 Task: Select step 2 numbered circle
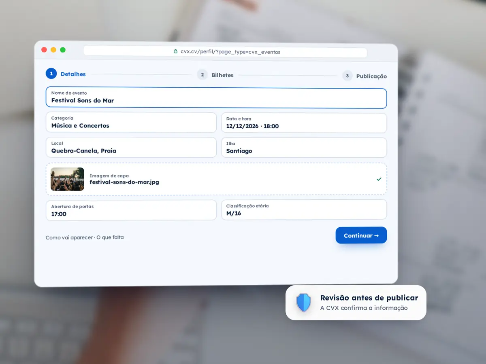click(x=202, y=75)
